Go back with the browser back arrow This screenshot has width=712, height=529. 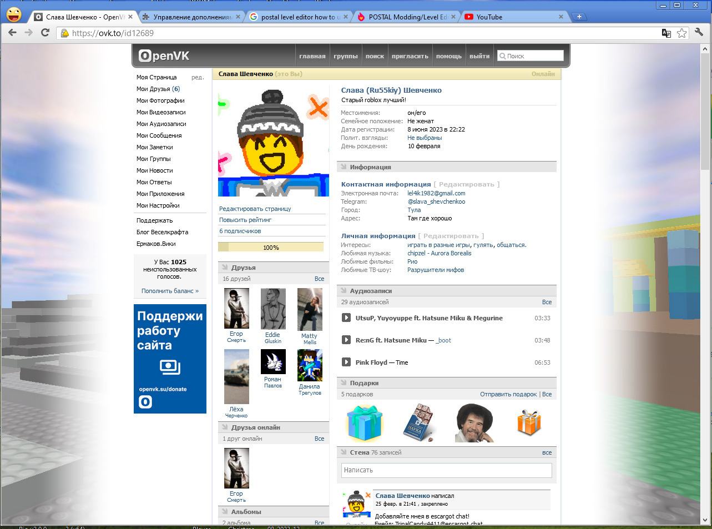coord(13,33)
